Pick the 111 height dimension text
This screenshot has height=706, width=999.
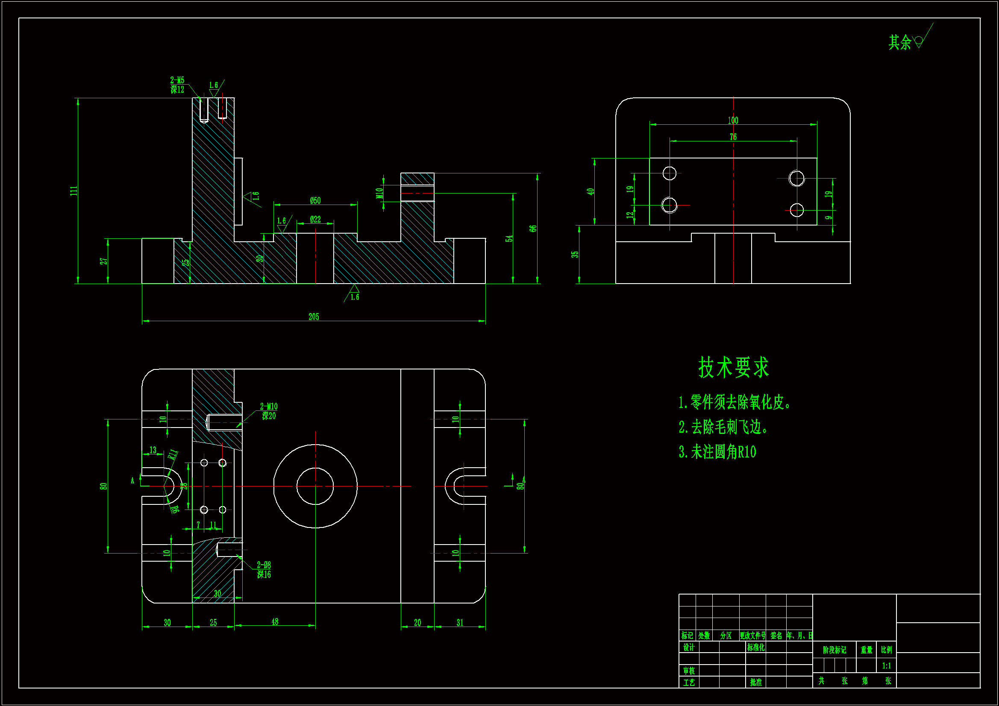(74, 190)
